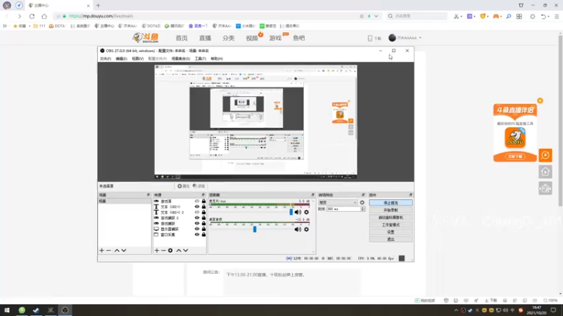563x316 pixels.
Task: Click the Douyu logo in page header
Action: (146, 38)
